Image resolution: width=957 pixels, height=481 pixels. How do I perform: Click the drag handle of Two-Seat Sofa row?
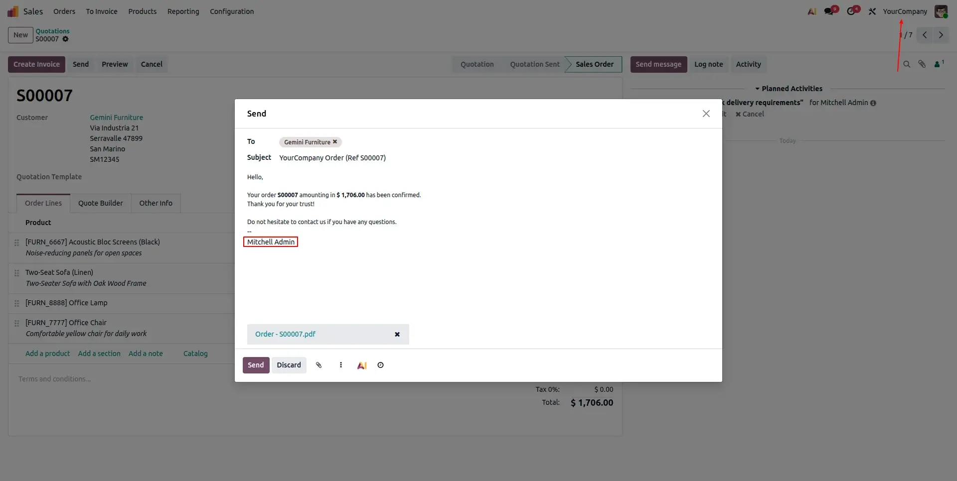(x=16, y=273)
